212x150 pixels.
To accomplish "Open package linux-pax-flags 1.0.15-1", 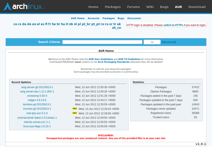I will [37, 126].
